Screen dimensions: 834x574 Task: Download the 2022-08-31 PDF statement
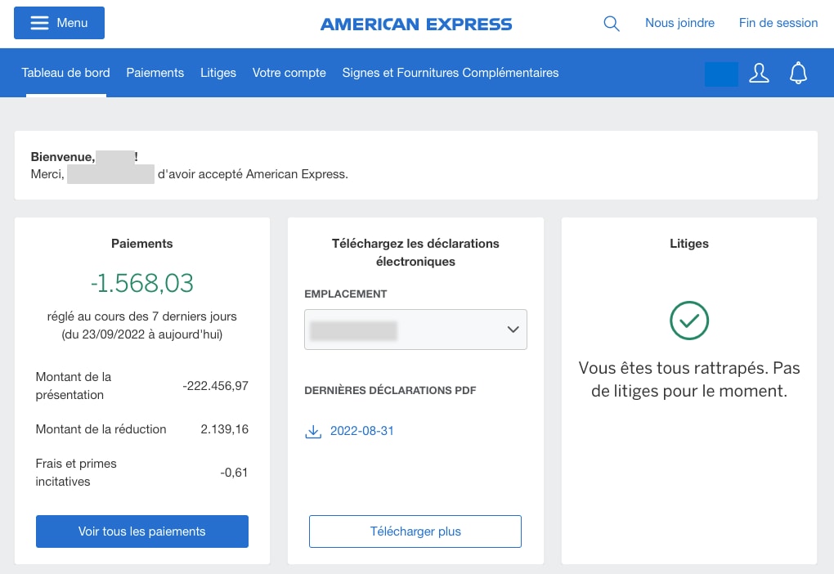[x=362, y=431]
